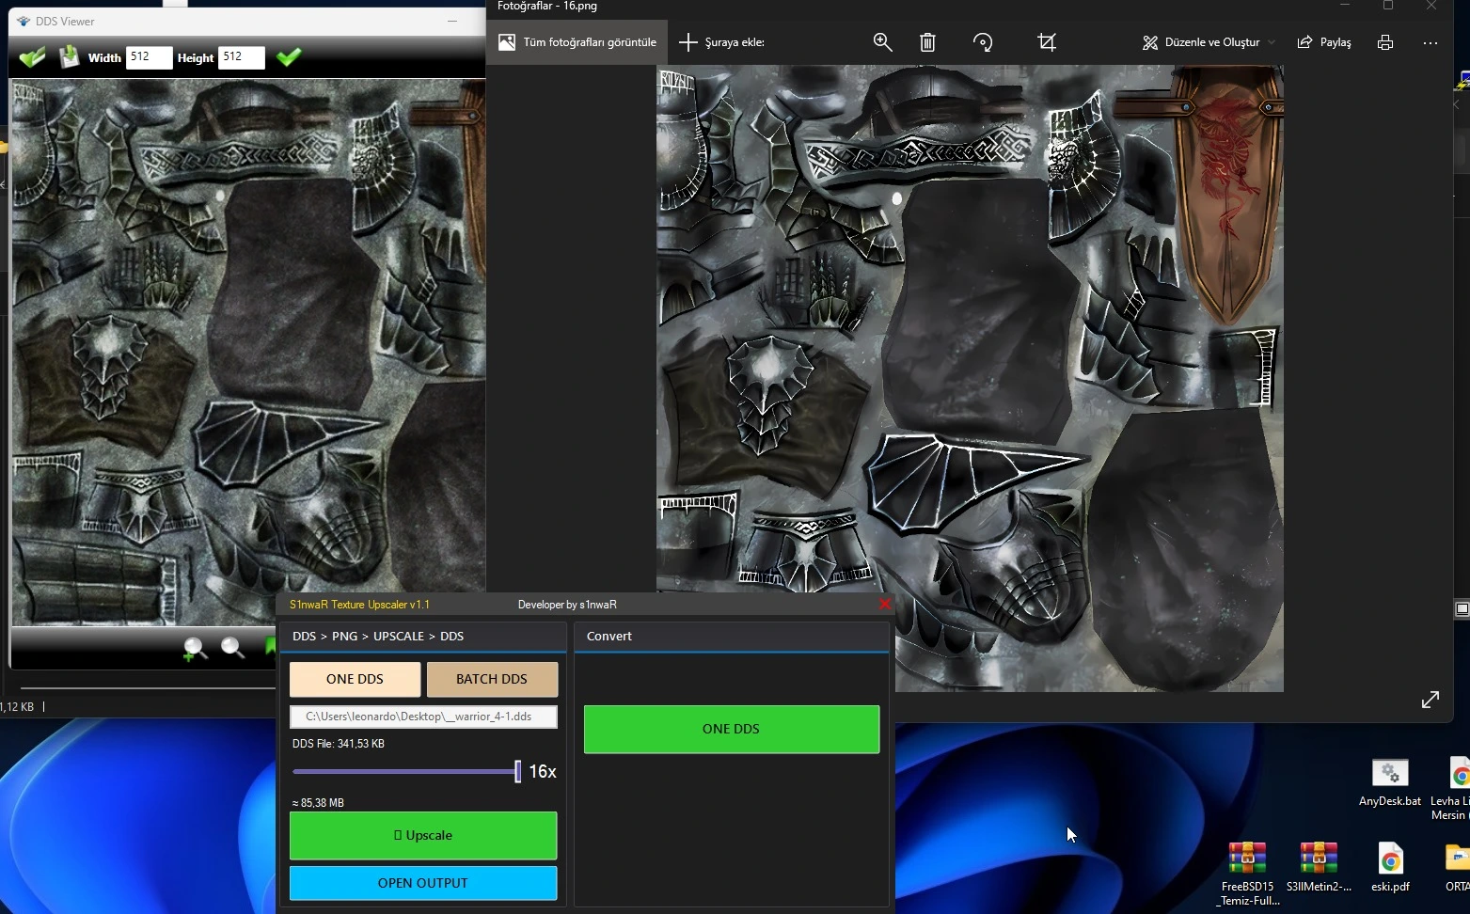Select the crop tool in Photos
Image resolution: width=1470 pixels, height=914 pixels.
pyautogui.click(x=1047, y=42)
